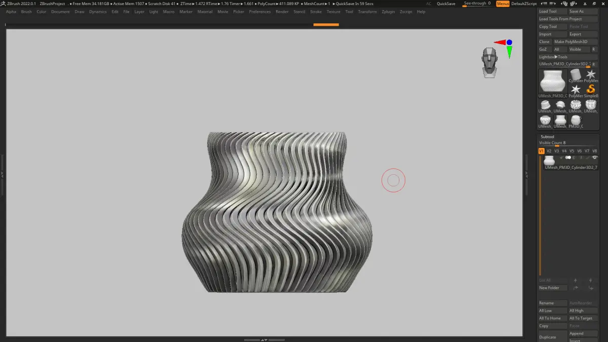Click the next UI layout icon in title bar
The width and height of the screenshot is (608, 342).
(573, 4)
